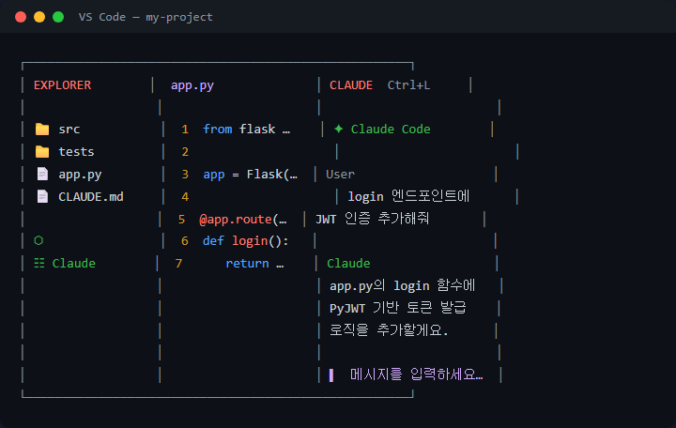
Task: Click the '로직을 추가할게요.' response line
Action: [389, 330]
